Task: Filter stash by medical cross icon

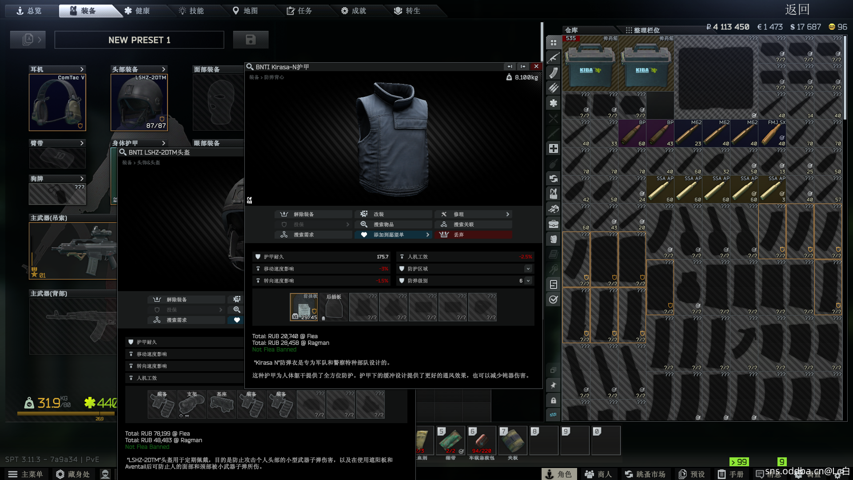Action: pyautogui.click(x=553, y=148)
